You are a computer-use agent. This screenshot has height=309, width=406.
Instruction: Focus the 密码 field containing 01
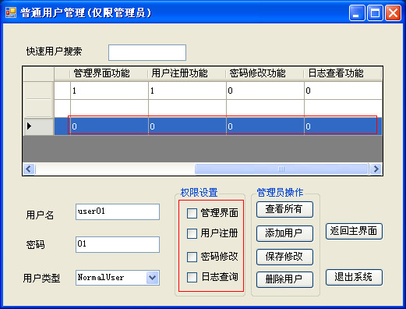pos(118,244)
